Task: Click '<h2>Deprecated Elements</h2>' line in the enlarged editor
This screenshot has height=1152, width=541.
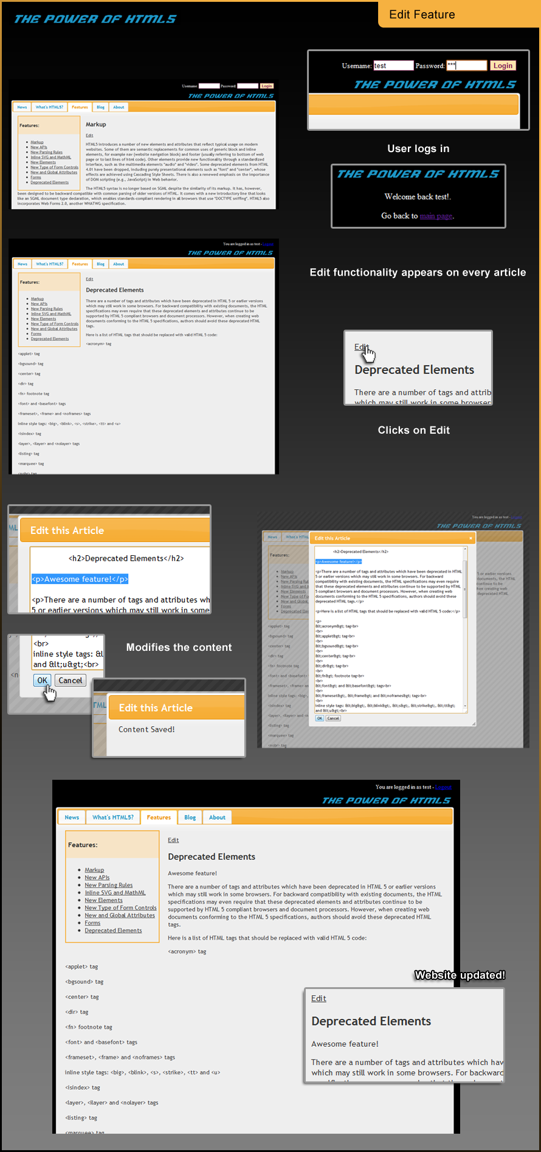Action: point(126,558)
